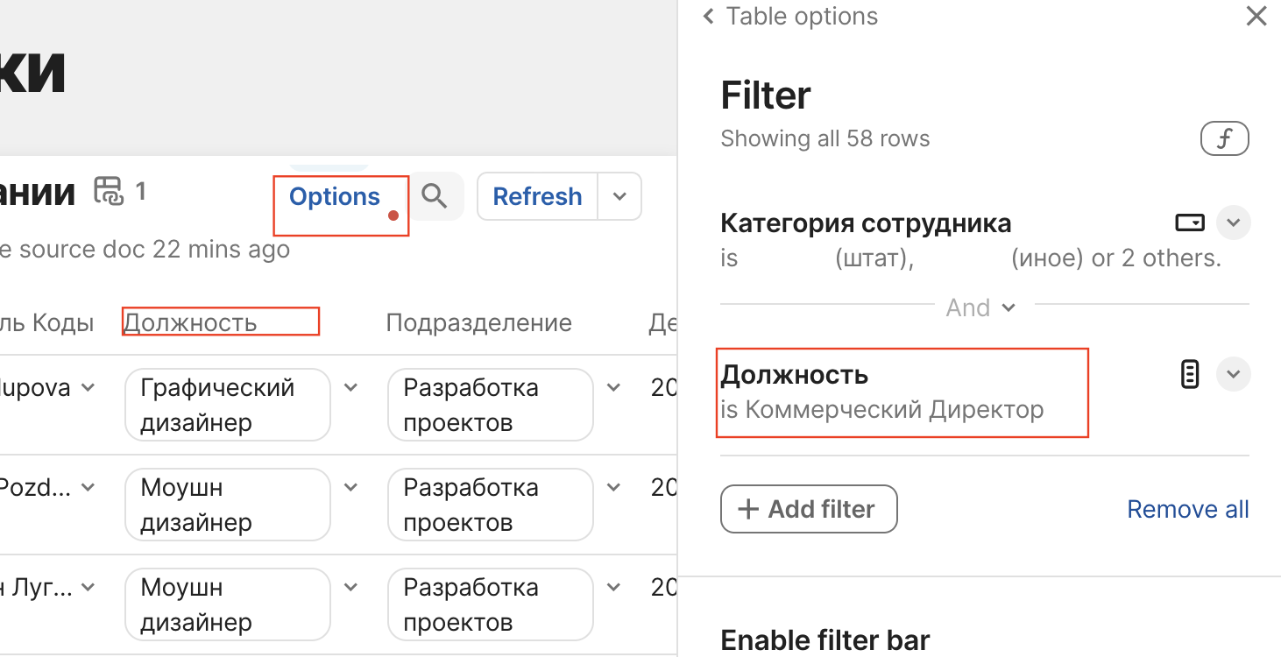Change the And filter operator
This screenshot has width=1281, height=657.
[980, 307]
